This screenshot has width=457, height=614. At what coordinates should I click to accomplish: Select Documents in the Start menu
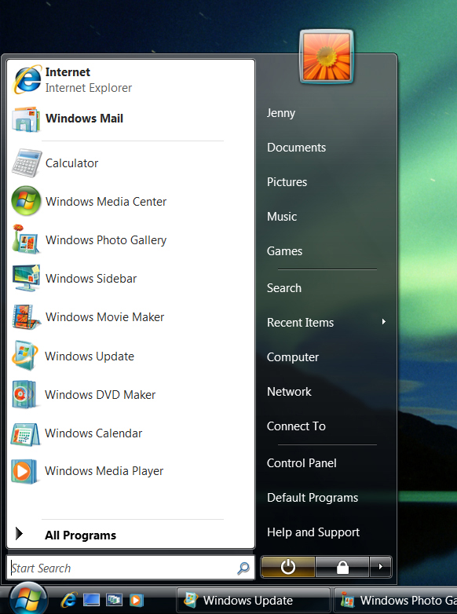click(297, 148)
